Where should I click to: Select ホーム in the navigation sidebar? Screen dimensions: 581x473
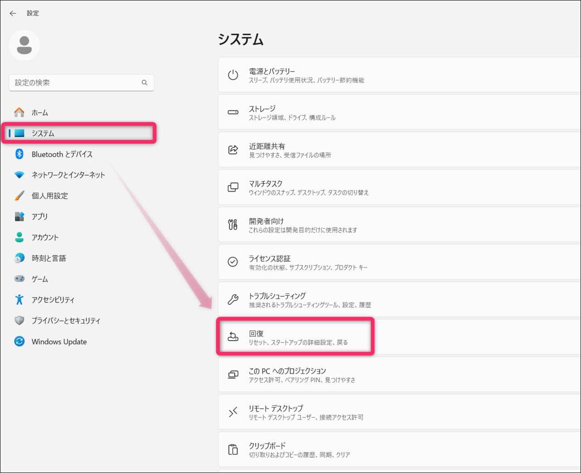(x=40, y=112)
